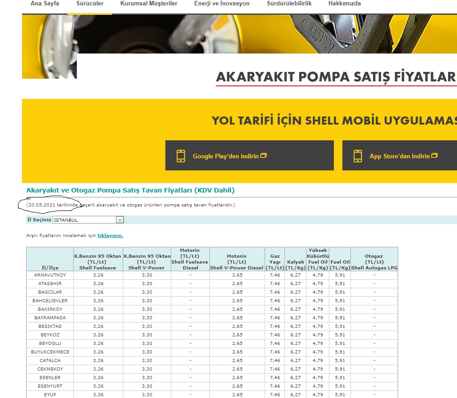
Task: Click the Yüksek Kükürtlü Fuel Oil header
Action: pyautogui.click(x=318, y=259)
